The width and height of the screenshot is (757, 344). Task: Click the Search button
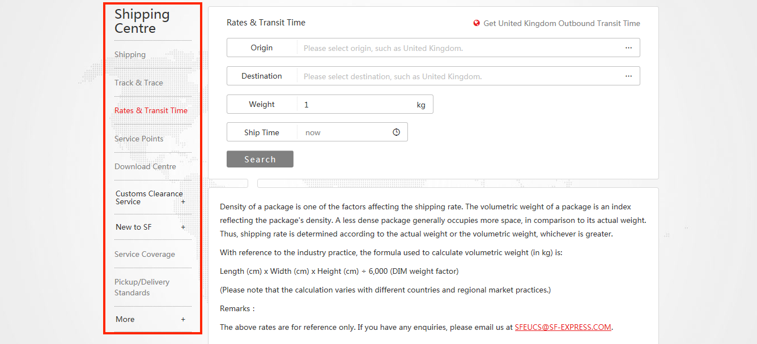[260, 159]
